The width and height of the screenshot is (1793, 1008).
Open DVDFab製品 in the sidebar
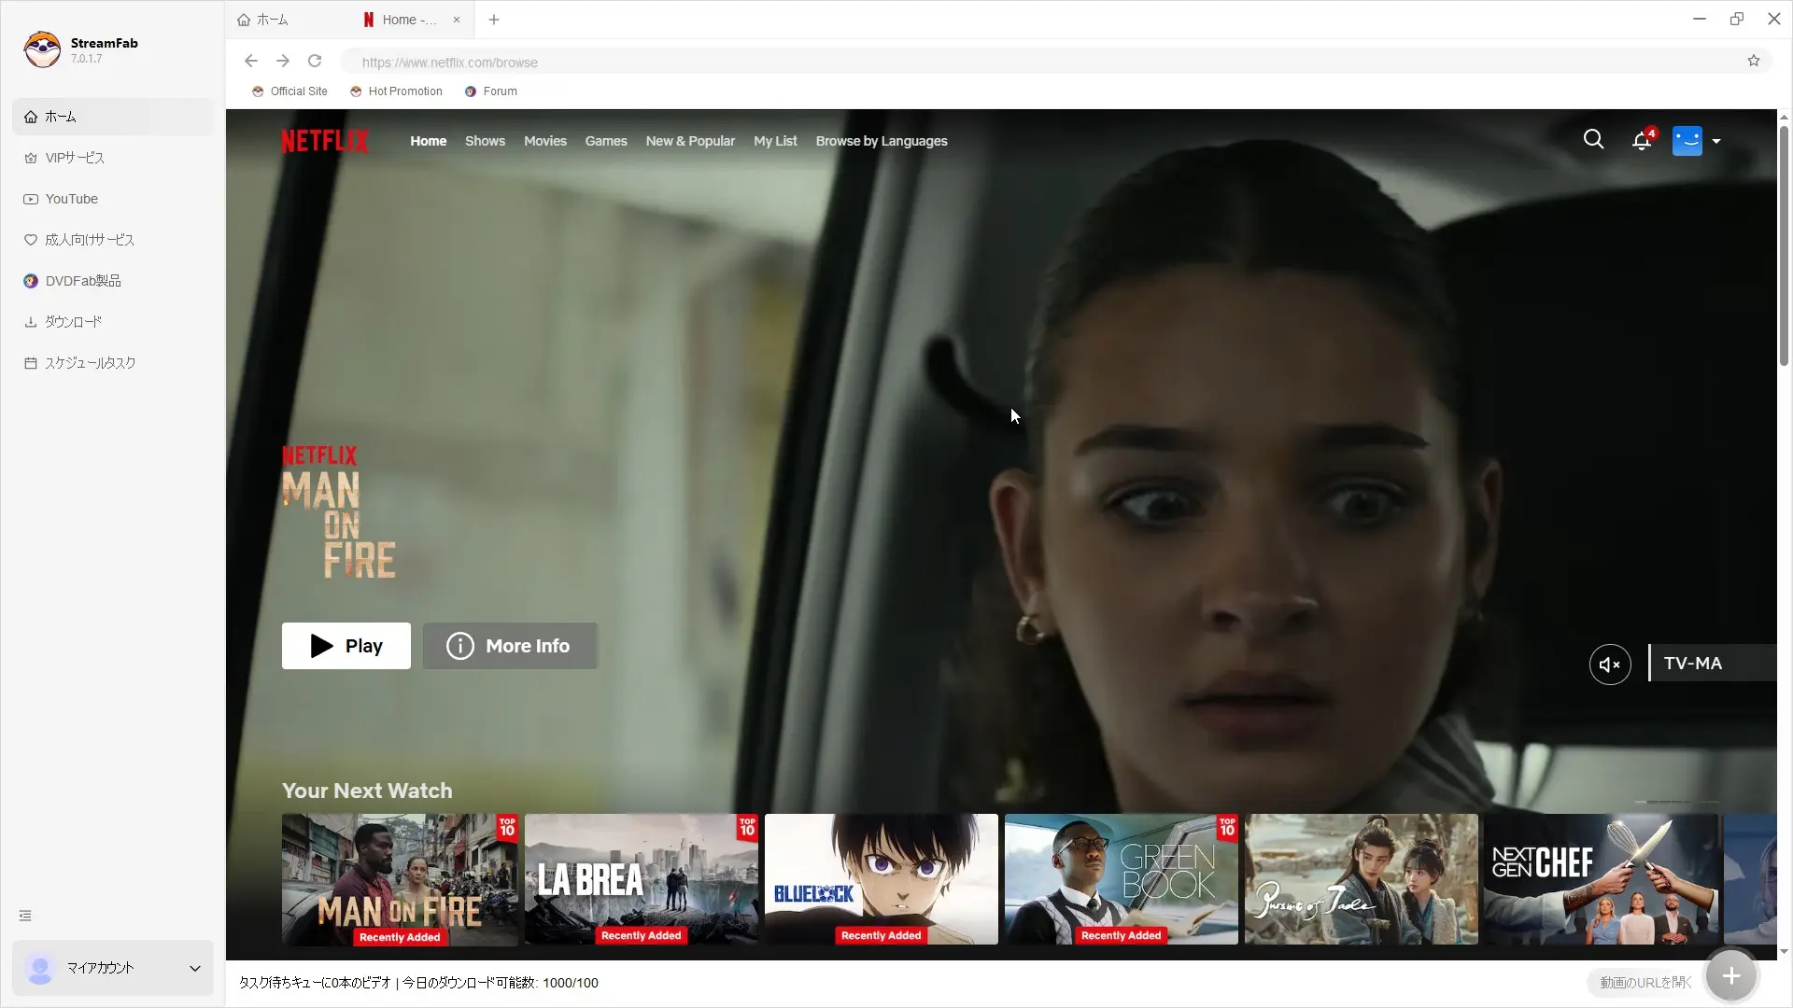point(113,281)
